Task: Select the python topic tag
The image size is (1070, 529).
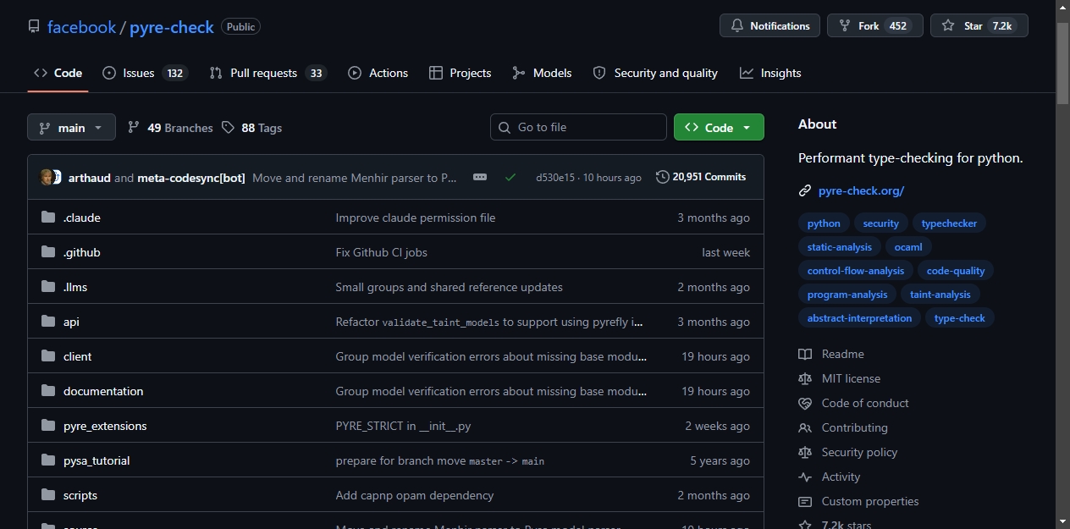Action: [824, 223]
